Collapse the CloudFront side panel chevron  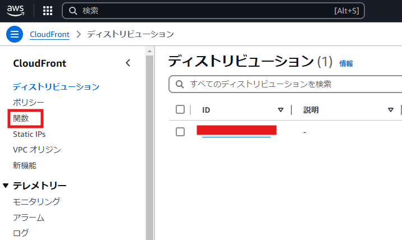tap(128, 63)
